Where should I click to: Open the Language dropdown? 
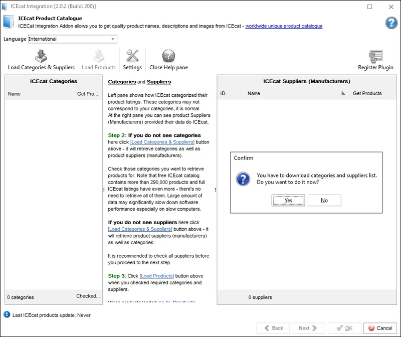tap(113, 39)
